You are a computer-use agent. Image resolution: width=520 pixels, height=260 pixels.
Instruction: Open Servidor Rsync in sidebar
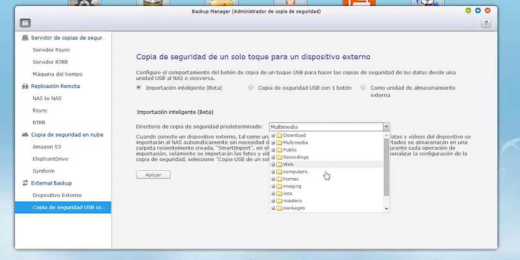tap(51, 50)
